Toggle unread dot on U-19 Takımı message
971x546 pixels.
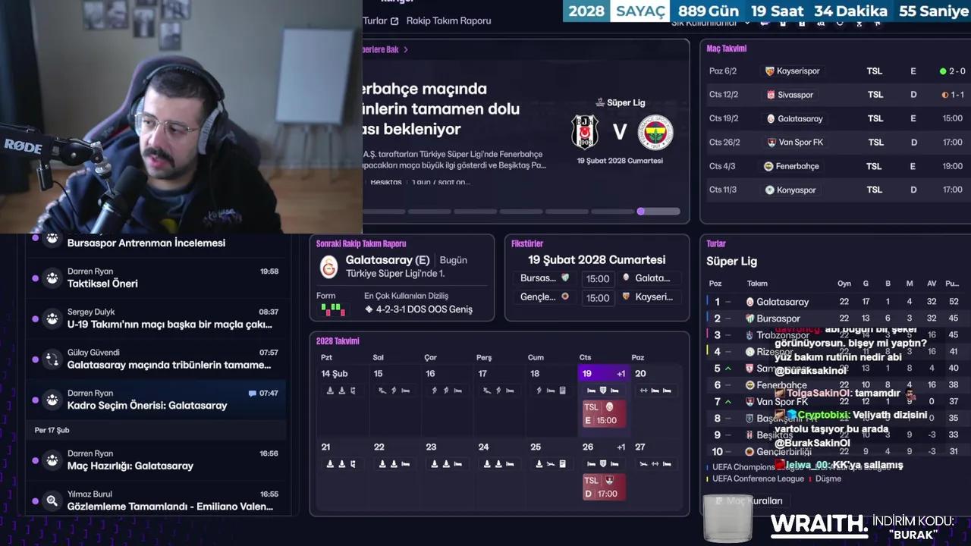(x=35, y=319)
